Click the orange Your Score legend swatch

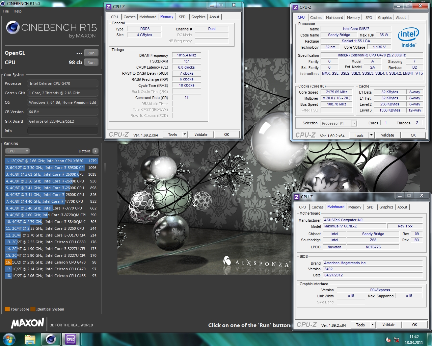point(7,309)
